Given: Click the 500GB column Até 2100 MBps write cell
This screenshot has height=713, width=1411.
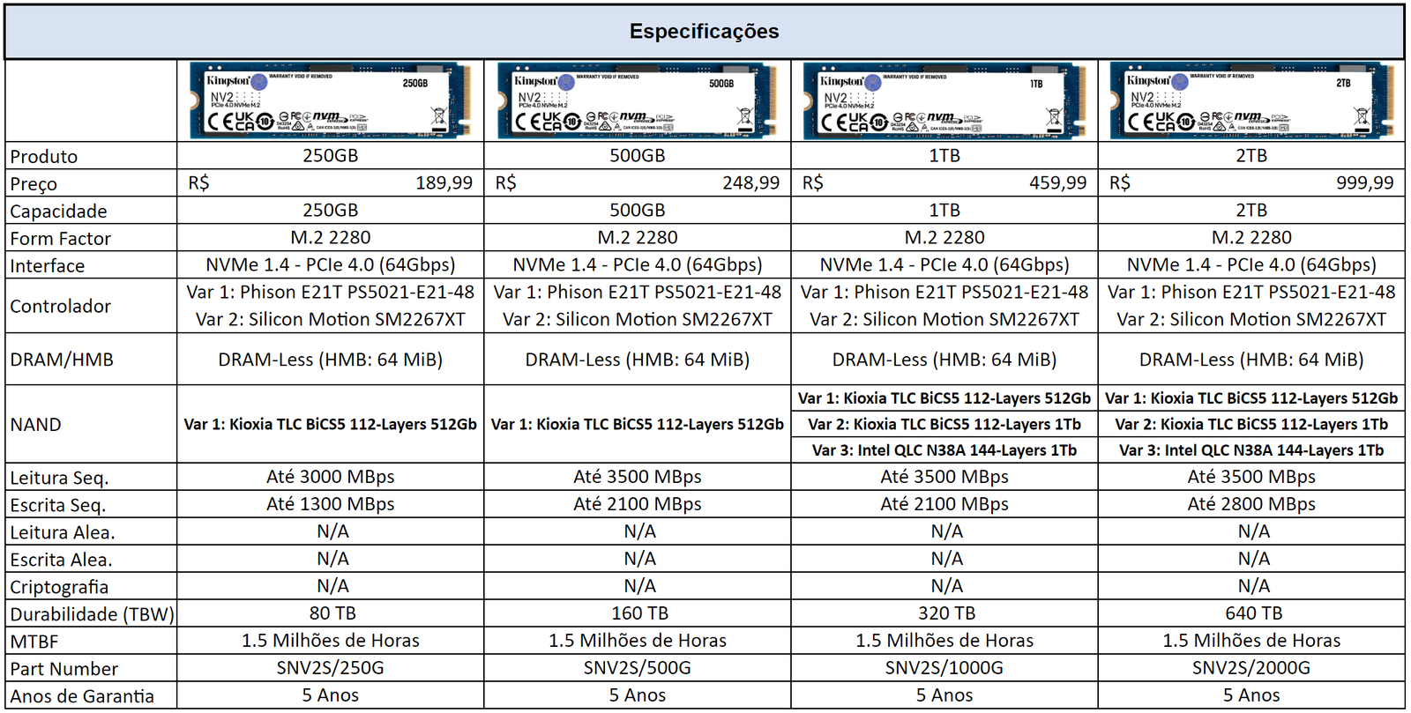Looking at the screenshot, I should (x=638, y=504).
